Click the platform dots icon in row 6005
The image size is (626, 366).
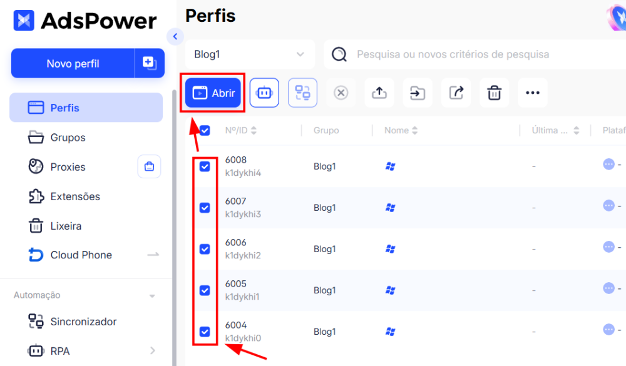[609, 288]
